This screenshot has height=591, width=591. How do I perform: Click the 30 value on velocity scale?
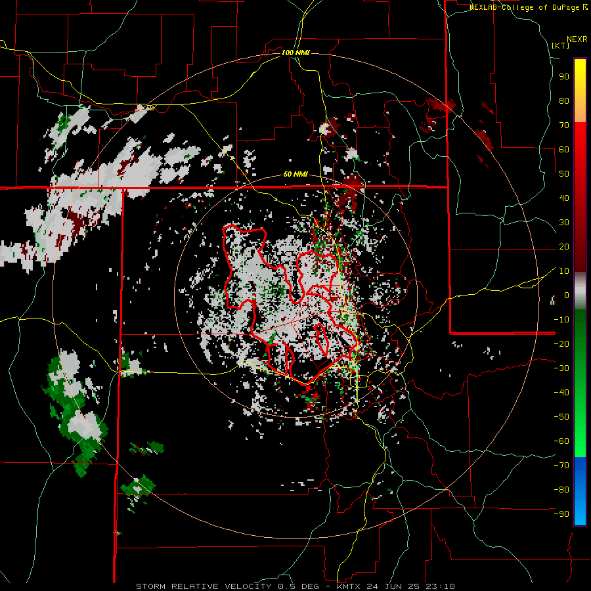(564, 223)
